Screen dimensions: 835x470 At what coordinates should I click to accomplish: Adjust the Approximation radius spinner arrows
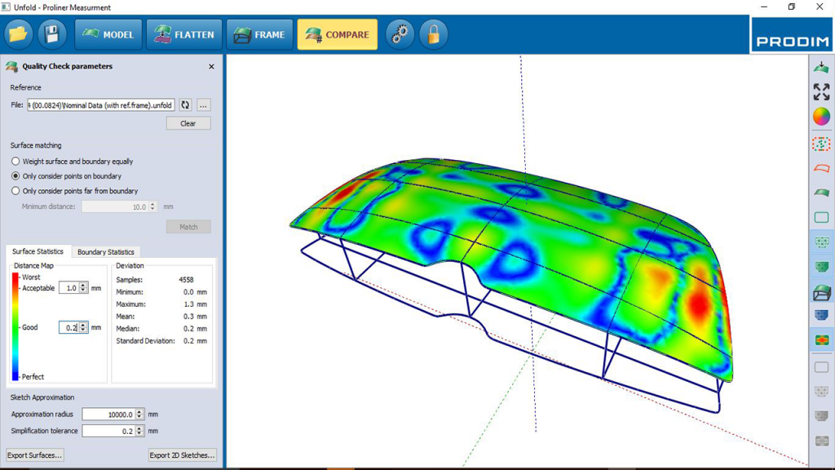point(139,414)
